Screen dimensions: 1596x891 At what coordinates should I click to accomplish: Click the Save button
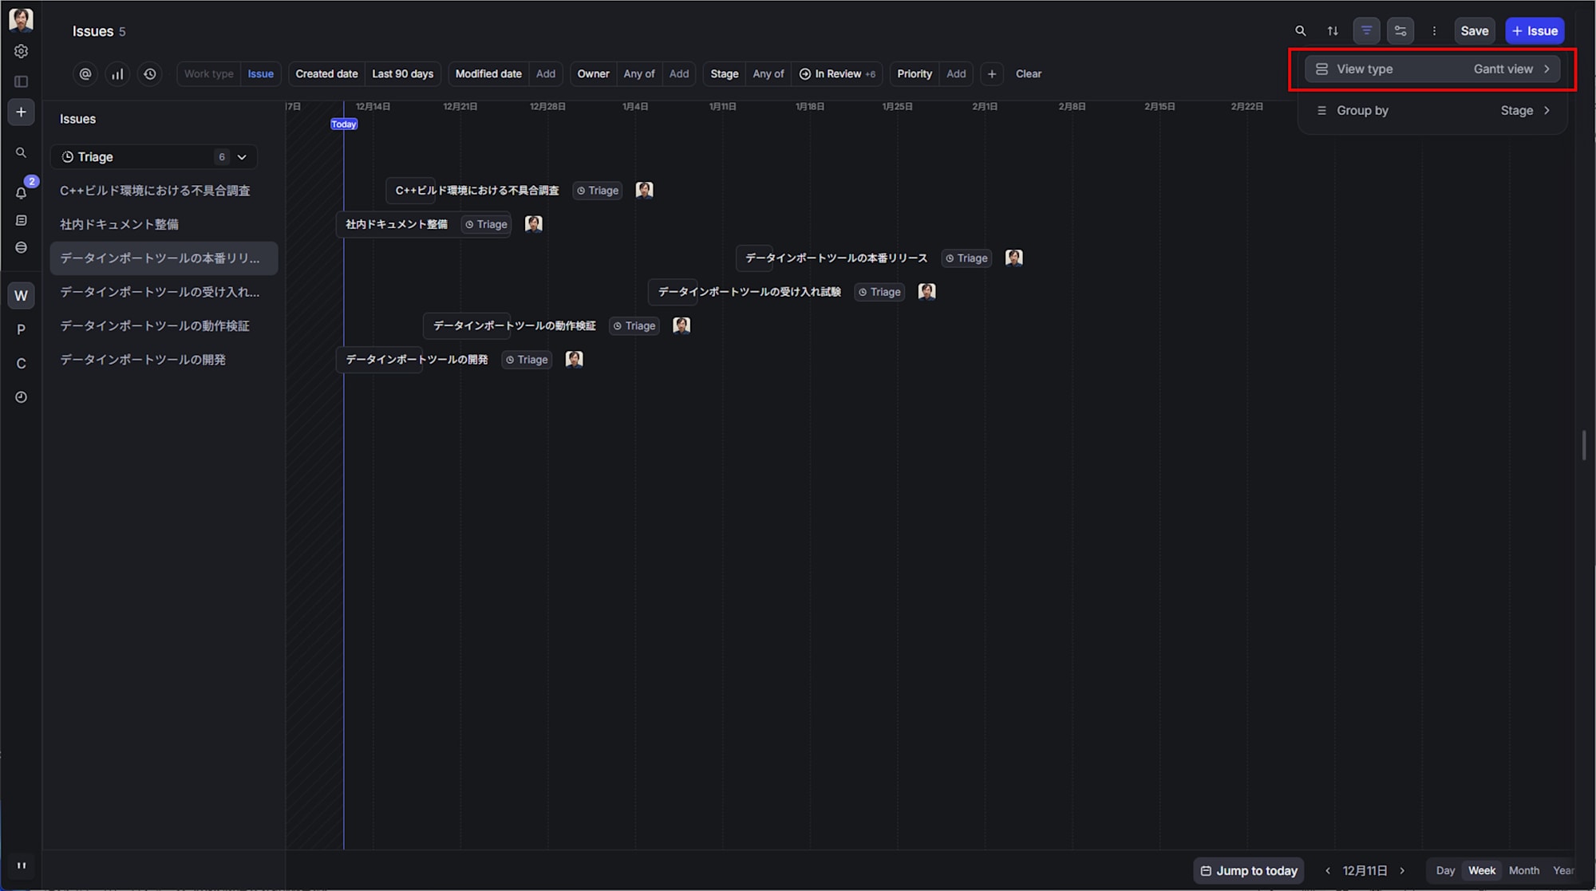point(1475,30)
